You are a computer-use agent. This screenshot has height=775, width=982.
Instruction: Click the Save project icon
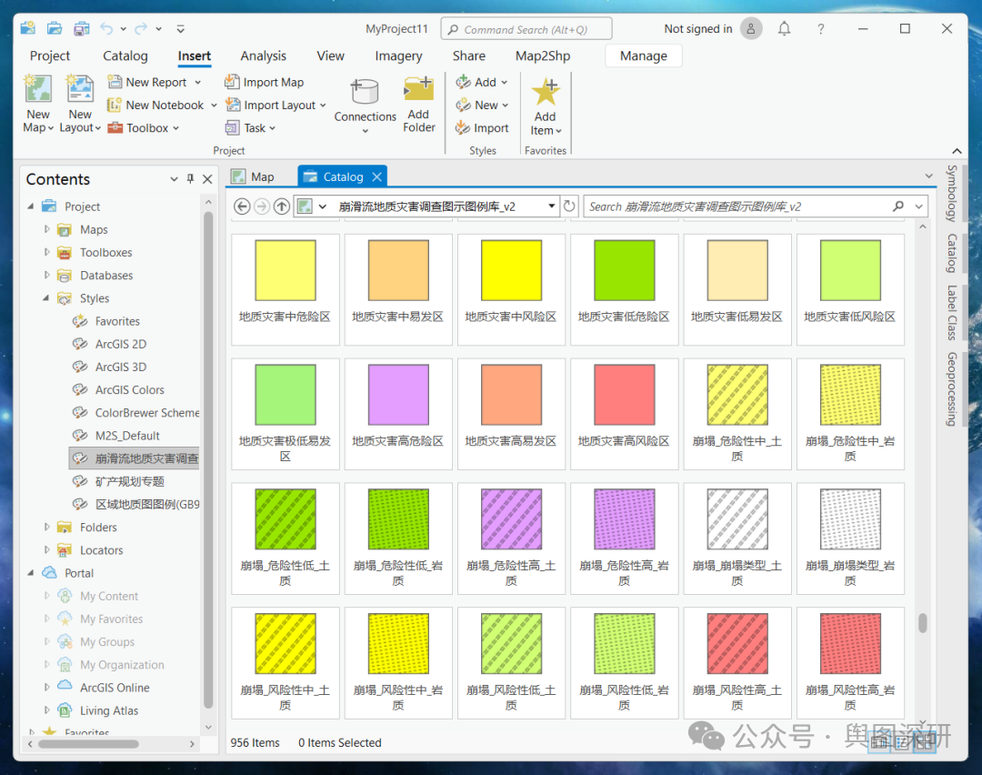tap(82, 29)
